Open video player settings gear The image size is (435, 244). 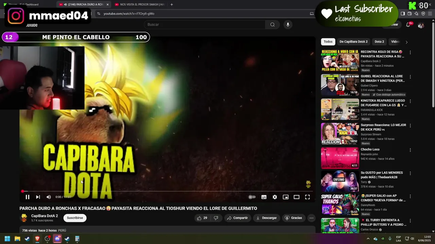[x=275, y=197]
